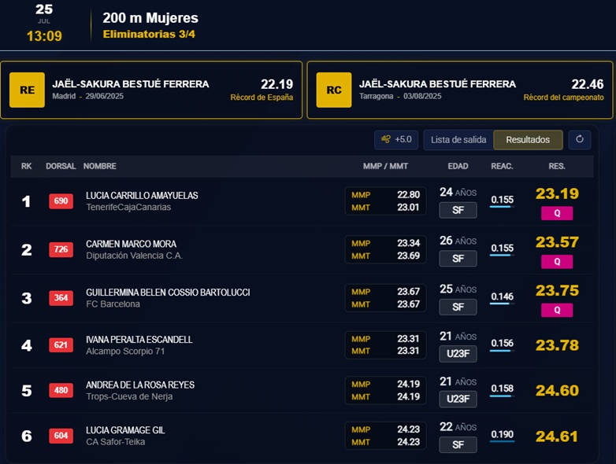The image size is (616, 464).
Task: Click Eliminatorias 3/4 heat label
Action: (x=149, y=34)
